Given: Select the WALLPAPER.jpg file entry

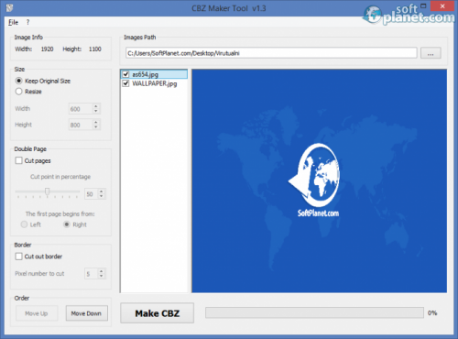Looking at the screenshot, I should [155, 83].
